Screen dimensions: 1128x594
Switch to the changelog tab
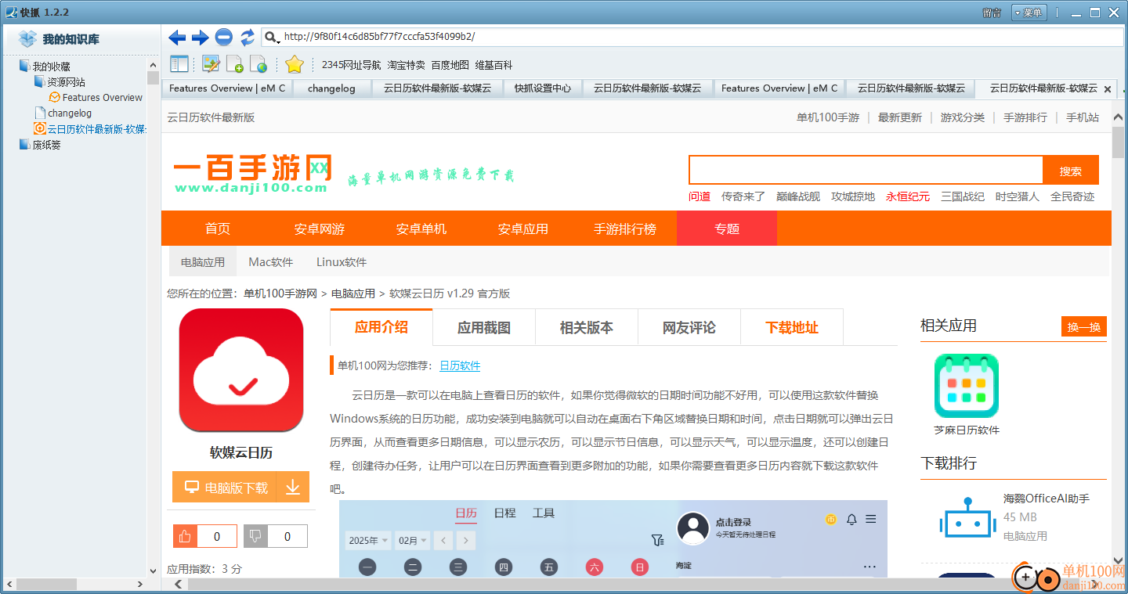[x=331, y=88]
